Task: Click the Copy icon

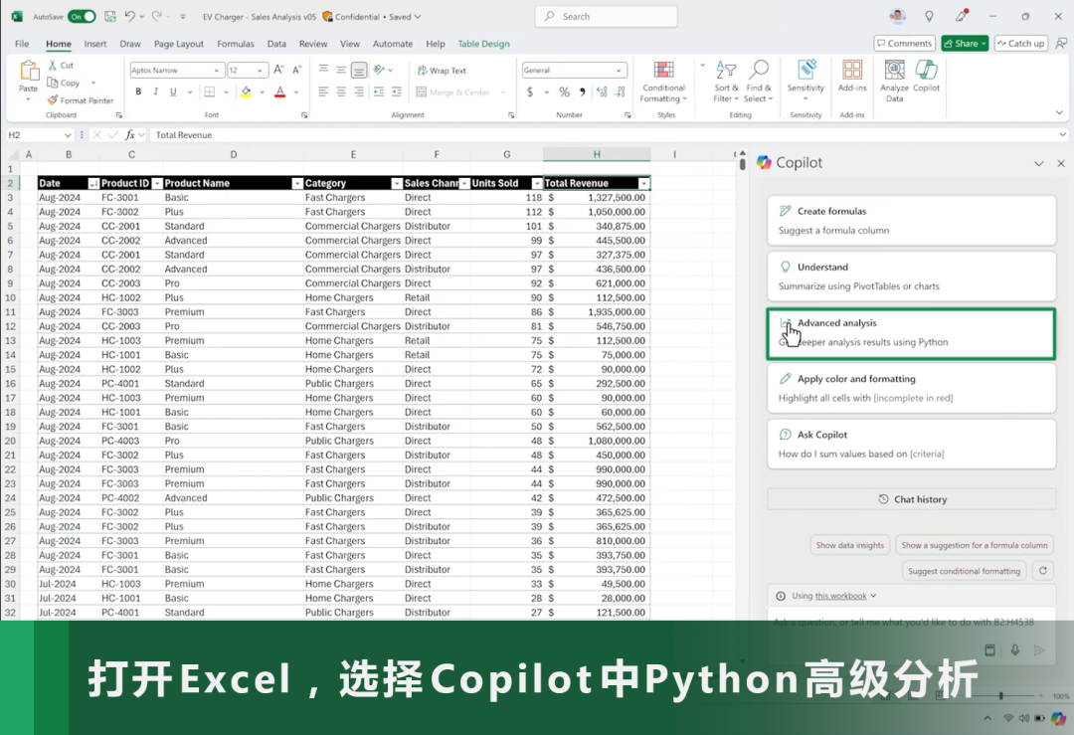Action: pyautogui.click(x=53, y=83)
